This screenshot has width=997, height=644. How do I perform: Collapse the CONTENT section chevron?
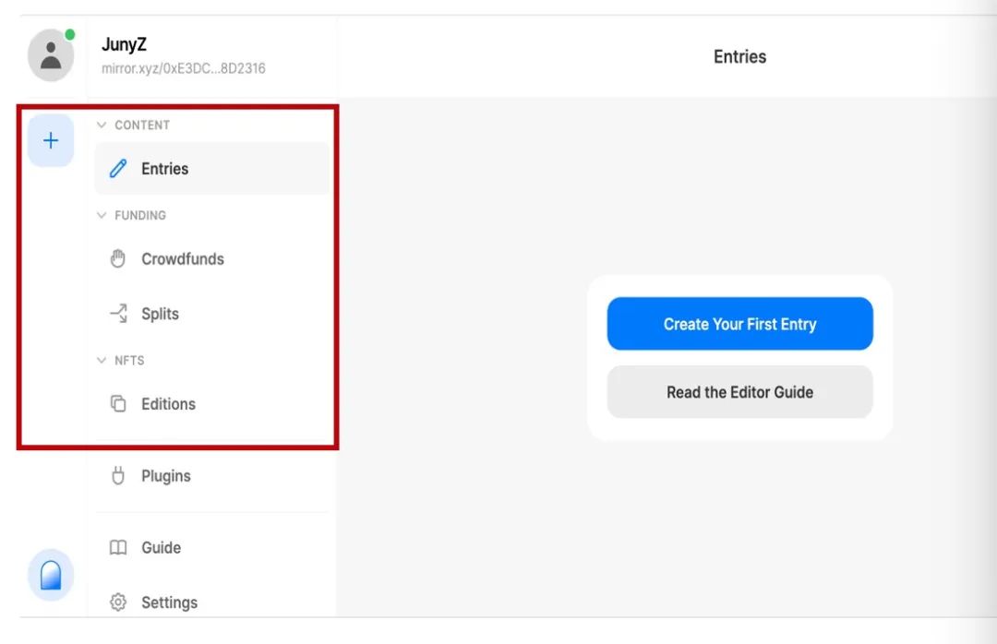[x=102, y=125]
